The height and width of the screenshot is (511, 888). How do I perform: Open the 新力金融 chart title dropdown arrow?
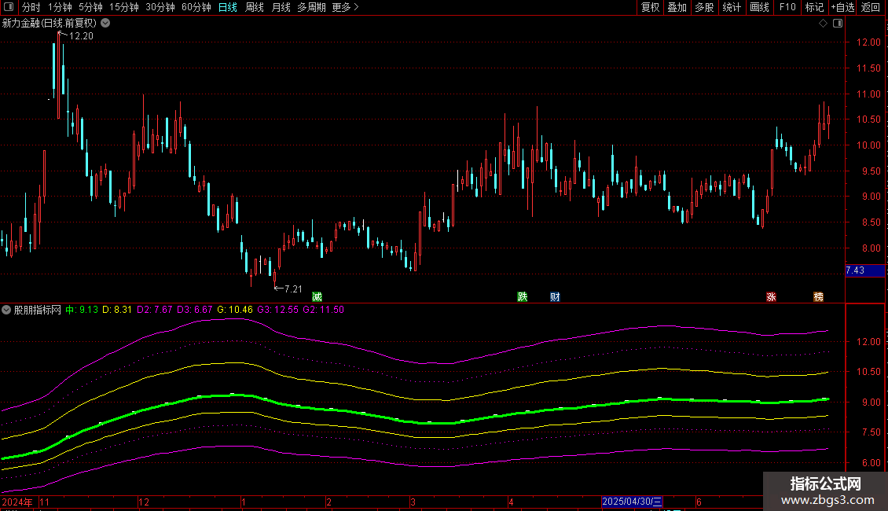[105, 24]
